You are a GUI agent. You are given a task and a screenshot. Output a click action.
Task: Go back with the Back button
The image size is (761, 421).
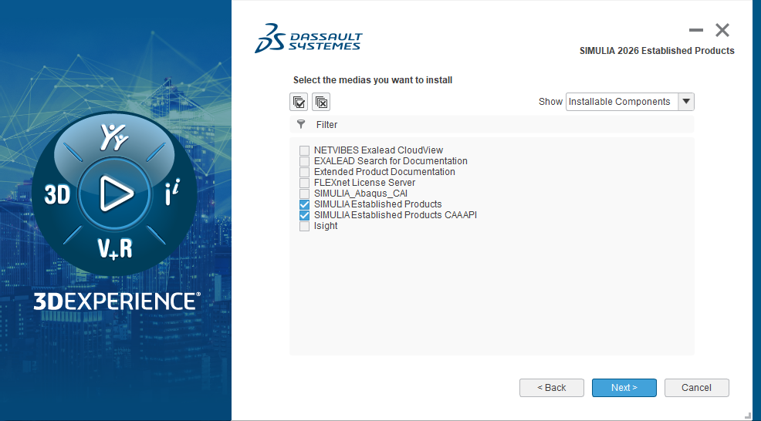(551, 388)
